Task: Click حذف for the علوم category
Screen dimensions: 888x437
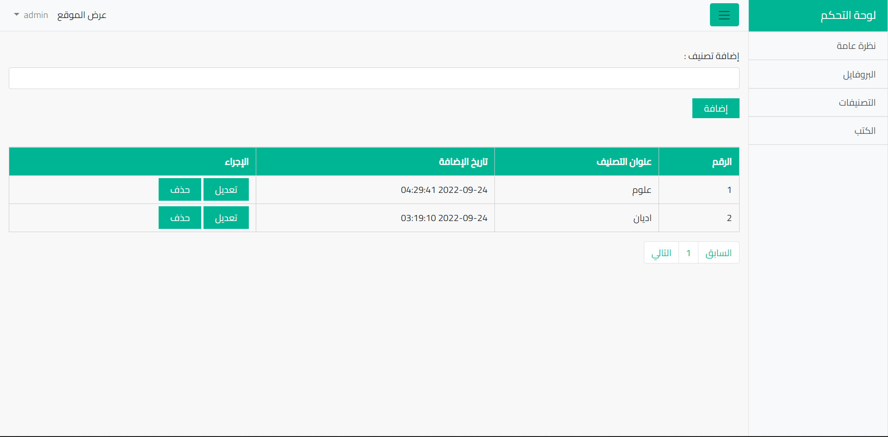Action: pos(180,189)
